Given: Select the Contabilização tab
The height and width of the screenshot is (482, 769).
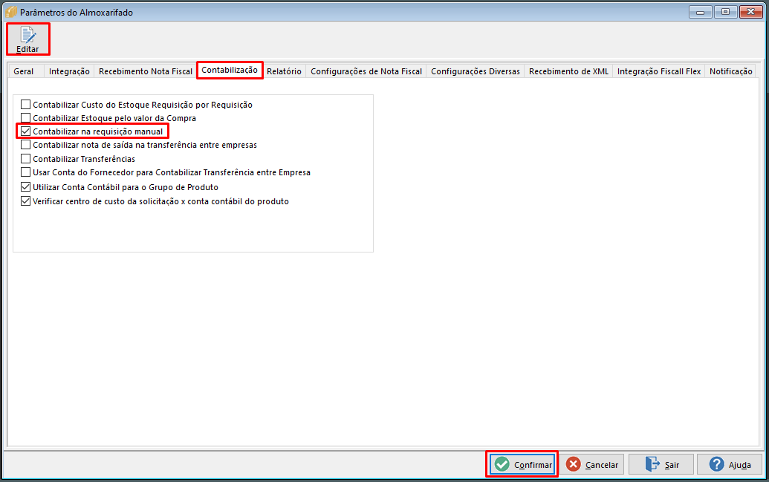Looking at the screenshot, I should (x=230, y=70).
